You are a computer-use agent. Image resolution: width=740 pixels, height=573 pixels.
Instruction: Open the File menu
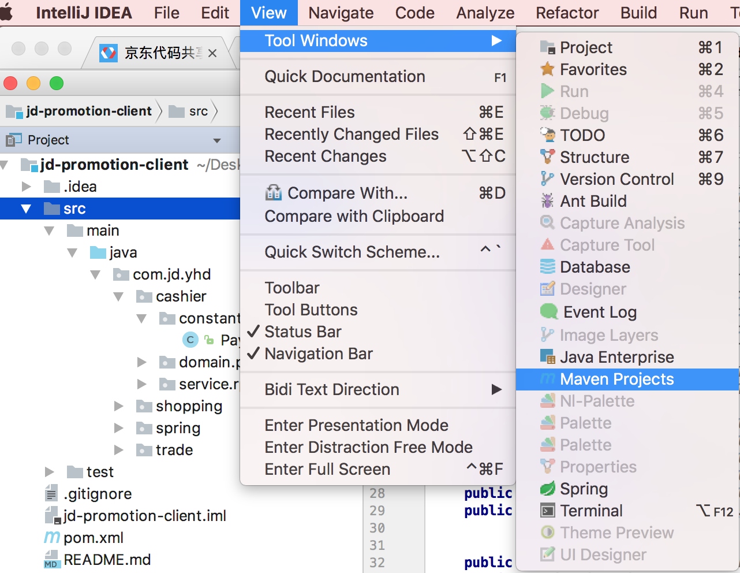click(x=167, y=13)
